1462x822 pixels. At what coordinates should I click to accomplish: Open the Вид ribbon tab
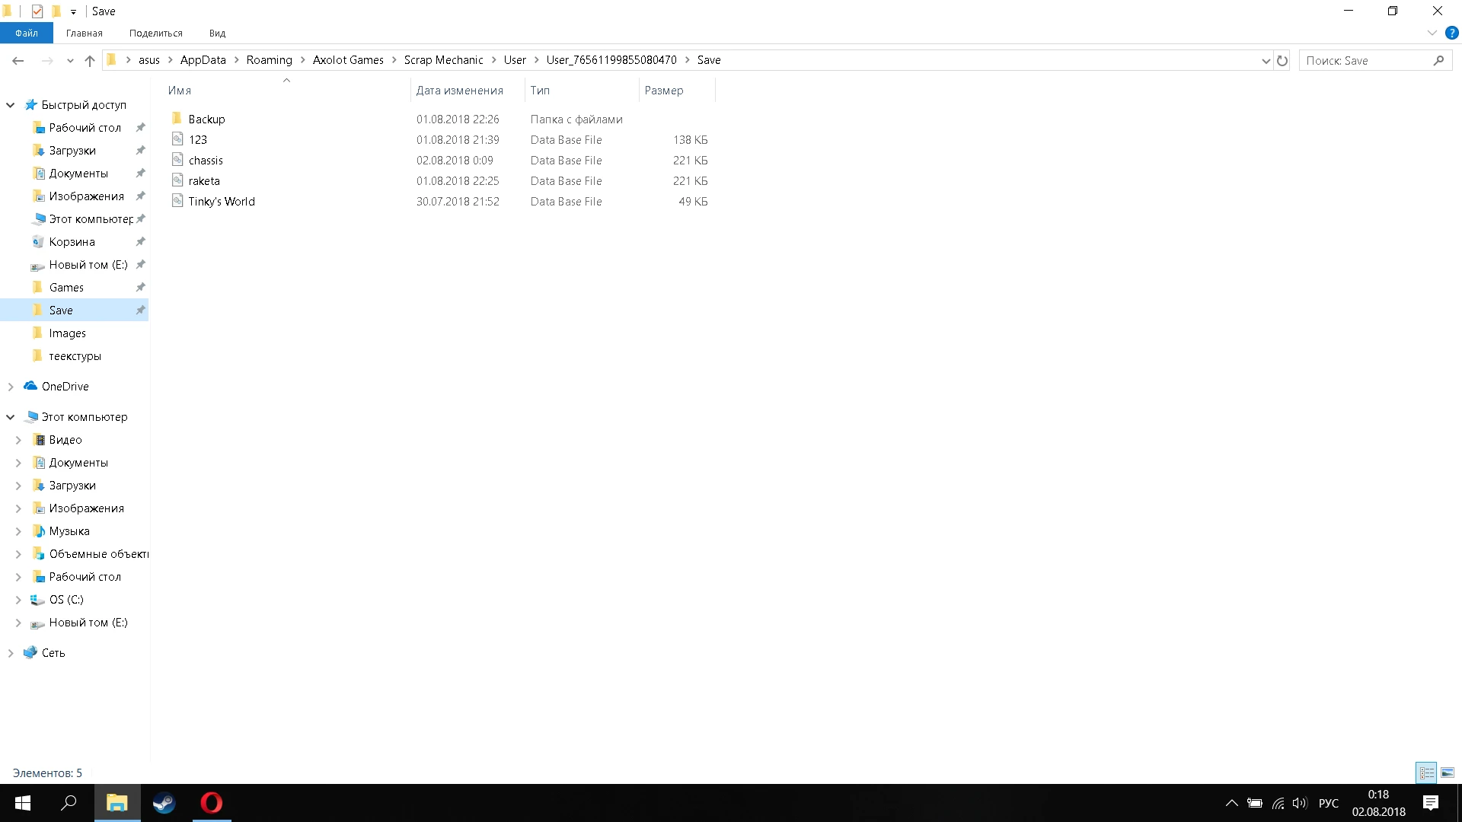pyautogui.click(x=217, y=33)
